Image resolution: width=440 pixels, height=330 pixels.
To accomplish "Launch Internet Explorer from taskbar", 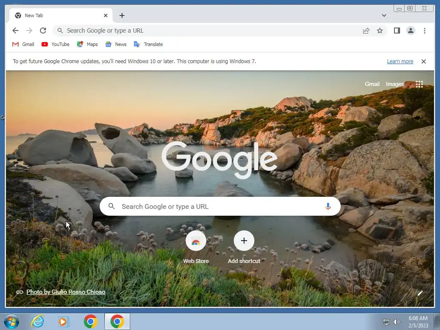I will [x=37, y=321].
